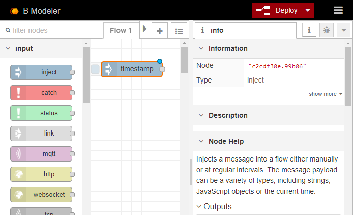The height and width of the screenshot is (215, 353).
Task: Select the mqtt node in palette
Action: [41, 154]
